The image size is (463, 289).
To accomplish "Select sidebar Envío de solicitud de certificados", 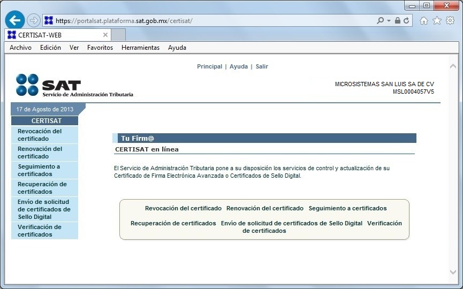I will (44, 209).
